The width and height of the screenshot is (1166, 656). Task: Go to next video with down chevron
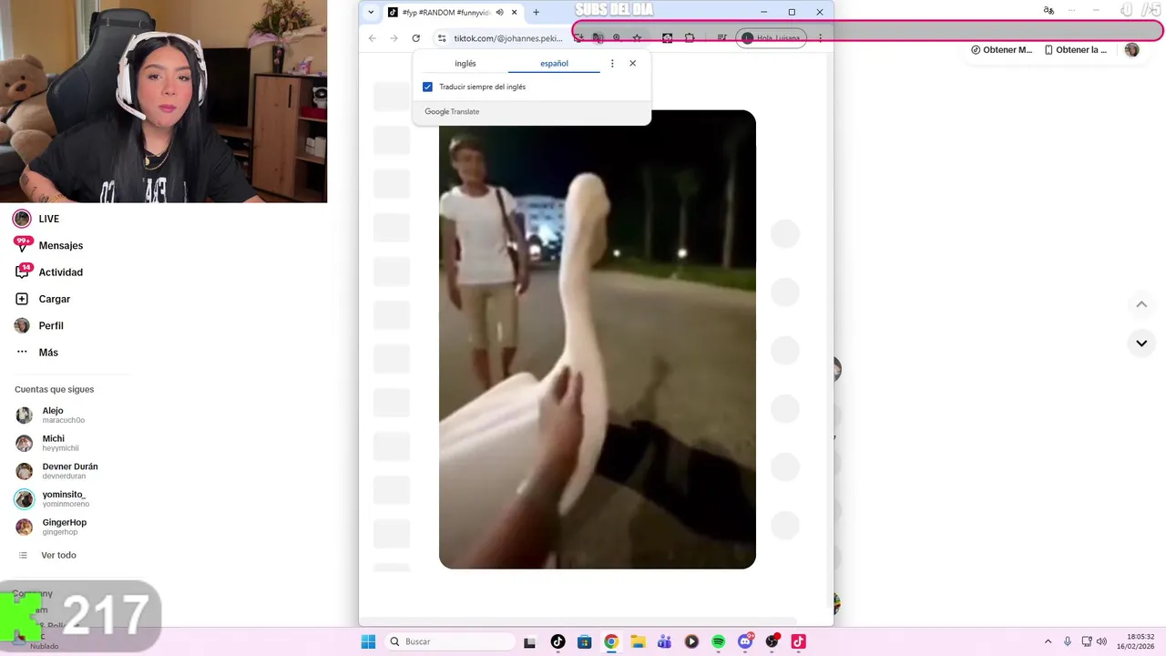click(1141, 343)
